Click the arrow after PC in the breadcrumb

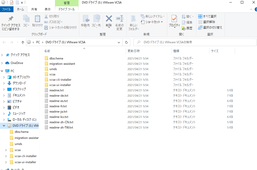[43, 42]
